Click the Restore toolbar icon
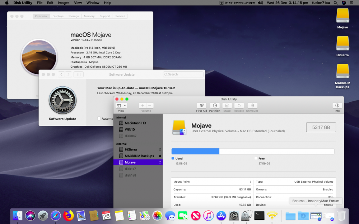 [x=239, y=106]
